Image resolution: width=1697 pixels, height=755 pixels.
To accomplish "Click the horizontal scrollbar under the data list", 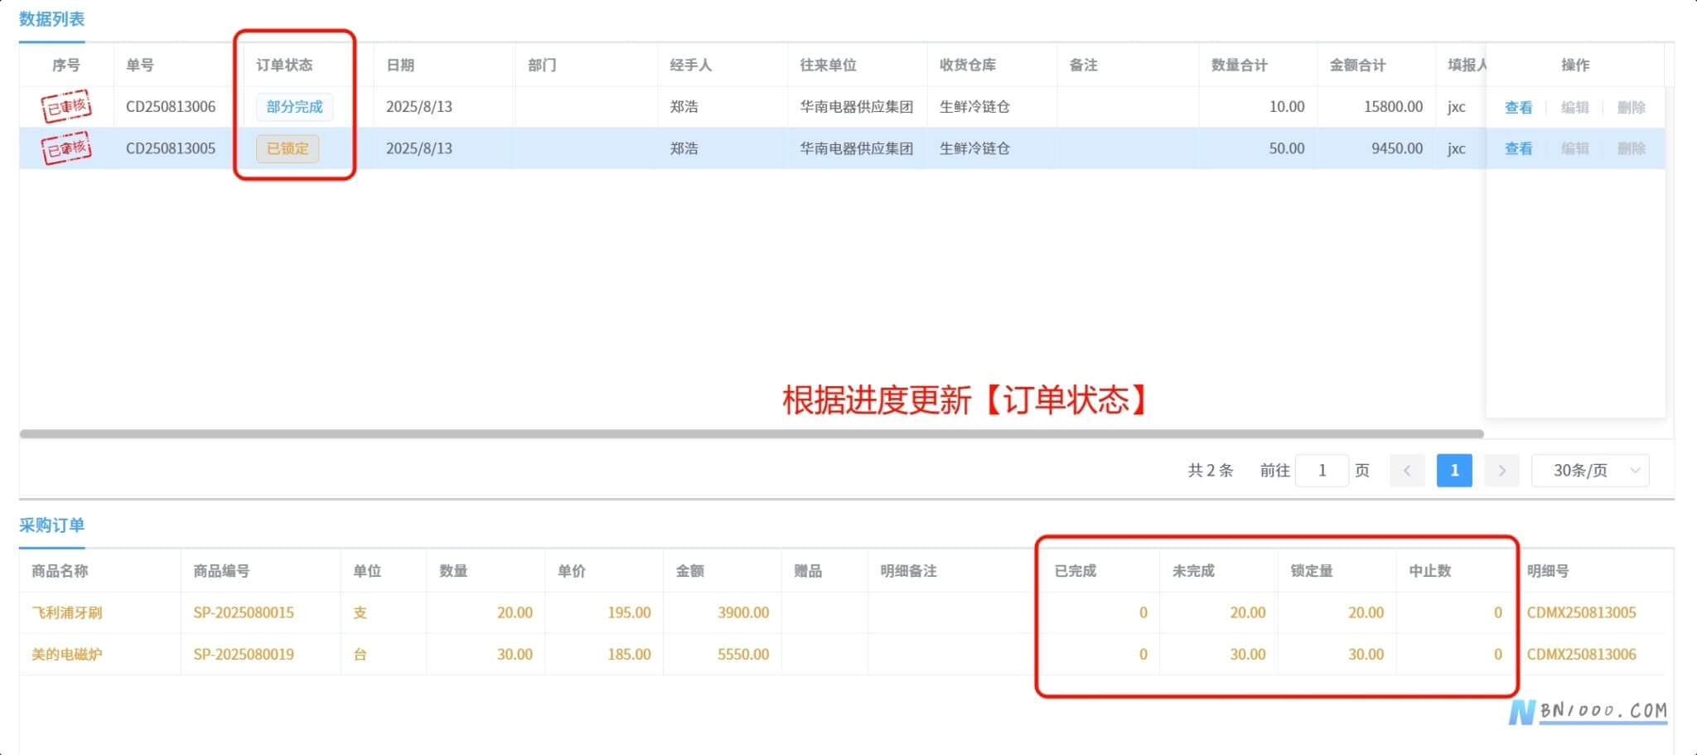I will (751, 433).
